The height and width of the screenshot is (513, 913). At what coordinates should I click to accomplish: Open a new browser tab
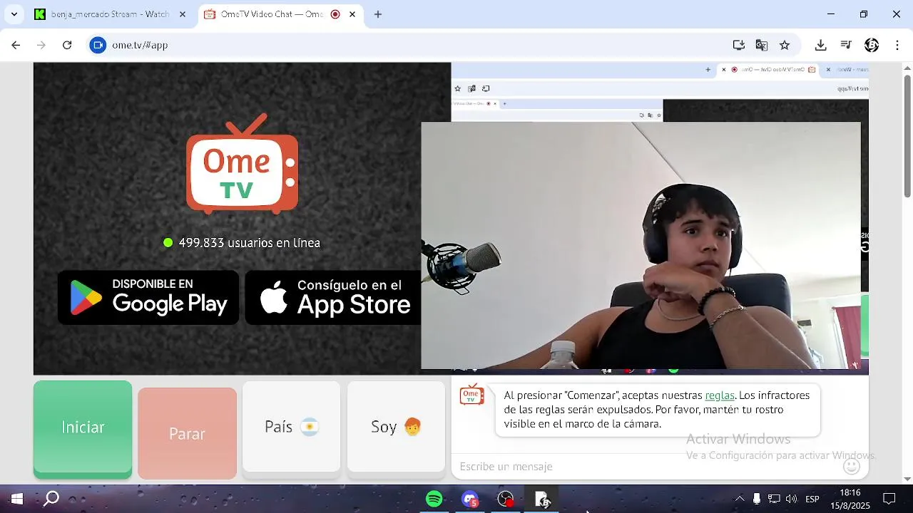pyautogui.click(x=378, y=14)
